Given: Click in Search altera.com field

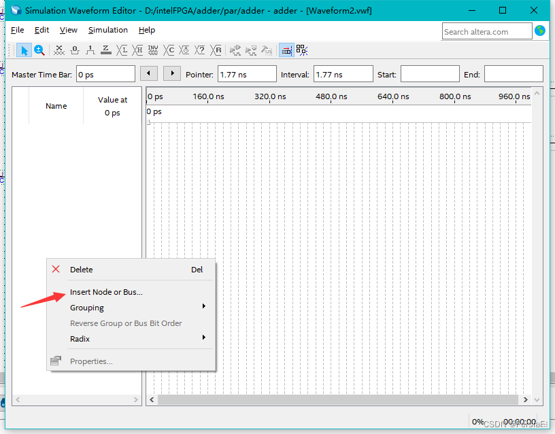Looking at the screenshot, I should coord(487,31).
